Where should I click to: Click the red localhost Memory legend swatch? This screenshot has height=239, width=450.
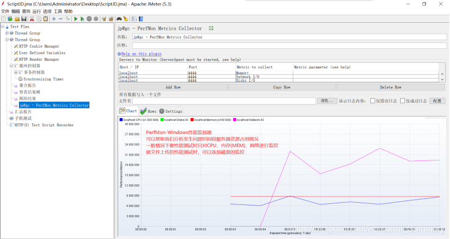point(192,120)
